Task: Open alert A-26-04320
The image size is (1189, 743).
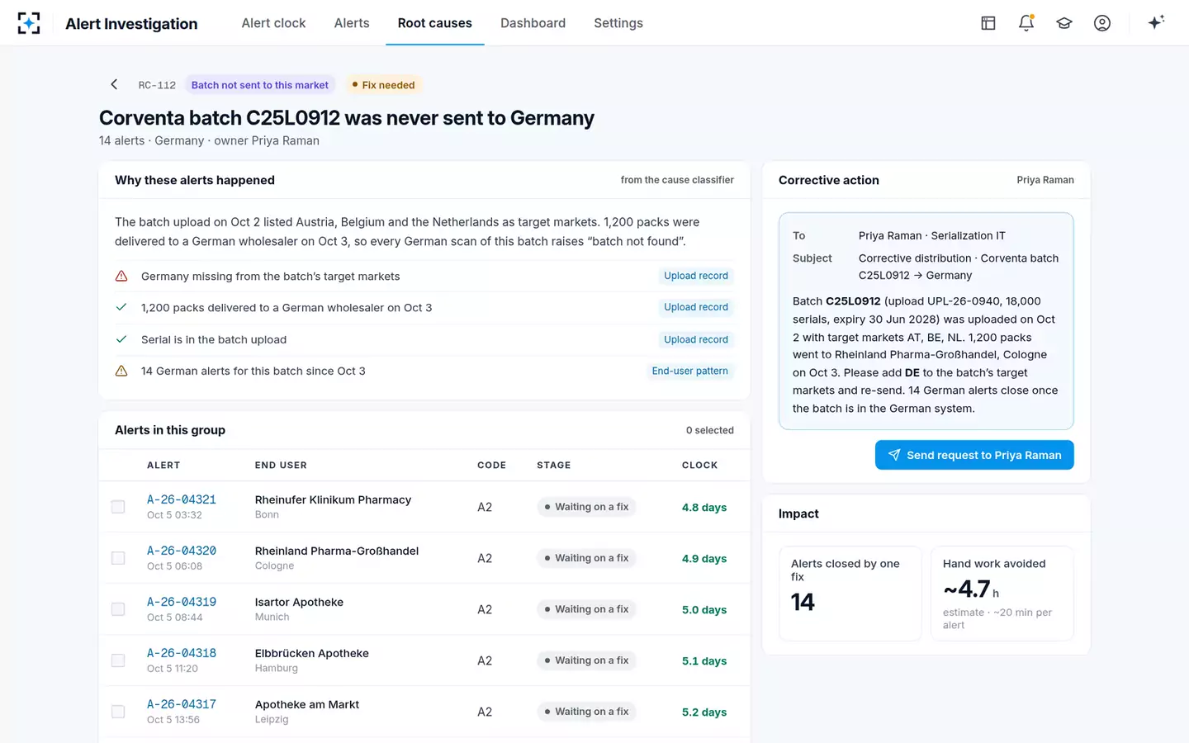Action: tap(182, 551)
